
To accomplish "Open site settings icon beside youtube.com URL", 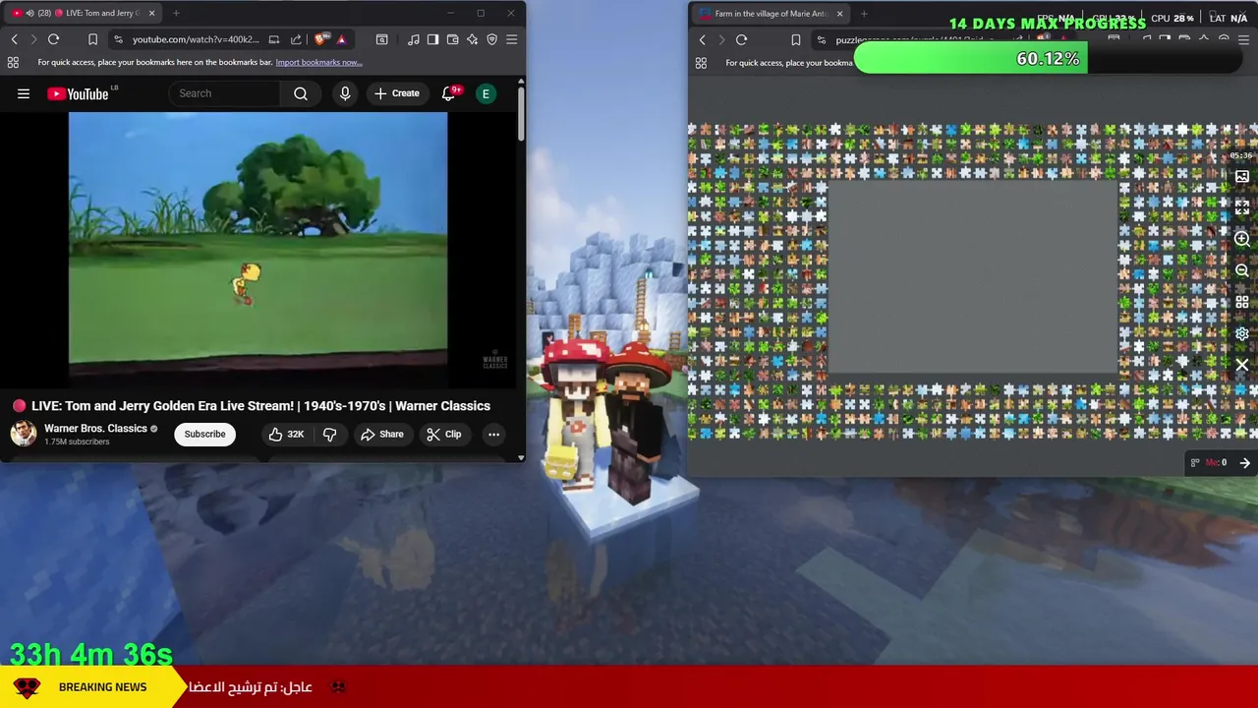I will point(118,39).
